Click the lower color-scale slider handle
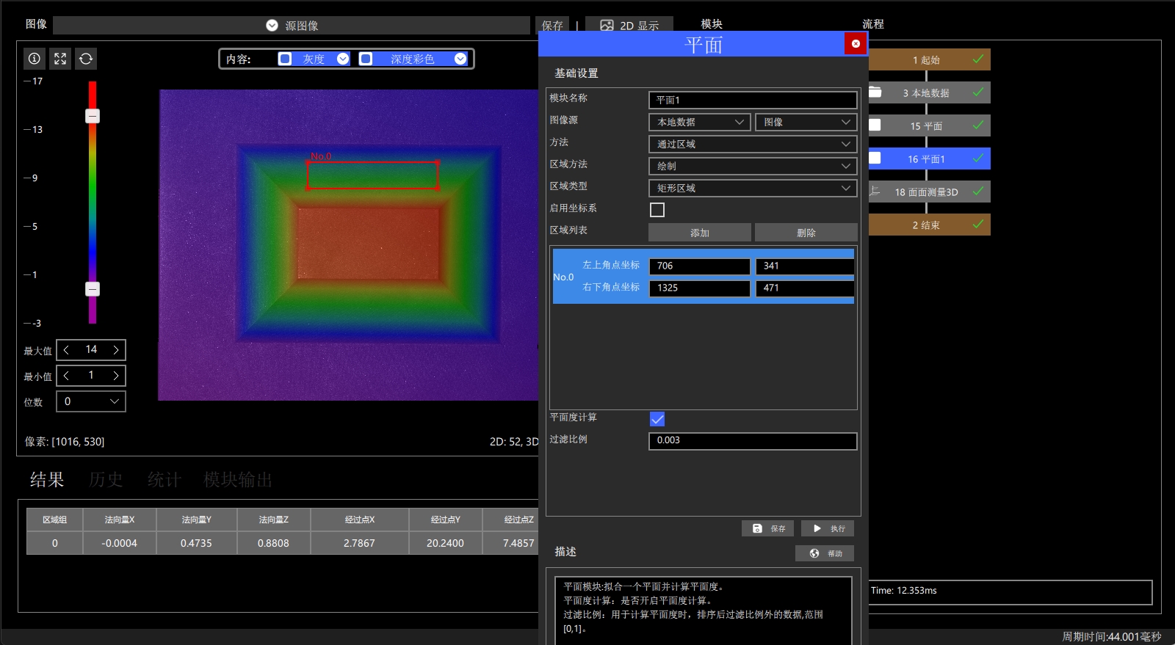This screenshot has width=1175, height=645. (x=93, y=289)
